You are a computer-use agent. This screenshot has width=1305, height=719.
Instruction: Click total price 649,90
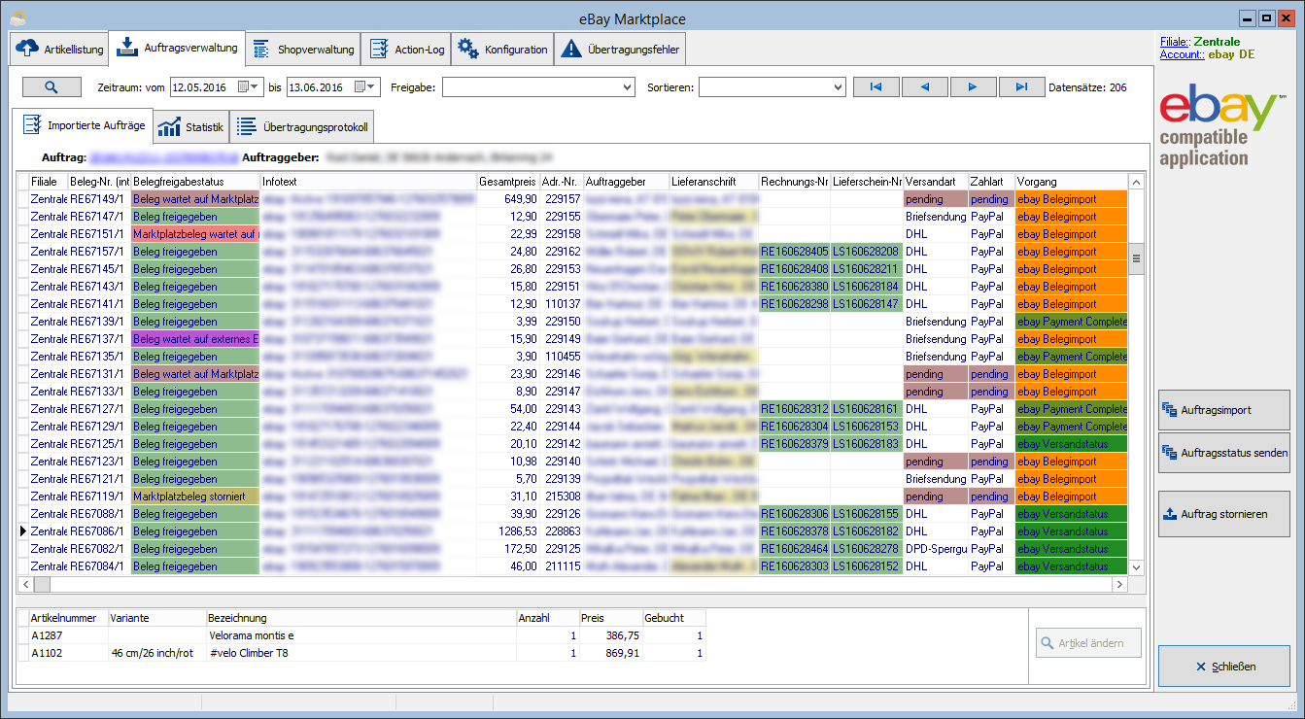[507, 199]
